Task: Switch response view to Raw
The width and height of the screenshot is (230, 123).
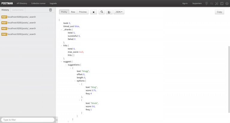Action: click(73, 12)
